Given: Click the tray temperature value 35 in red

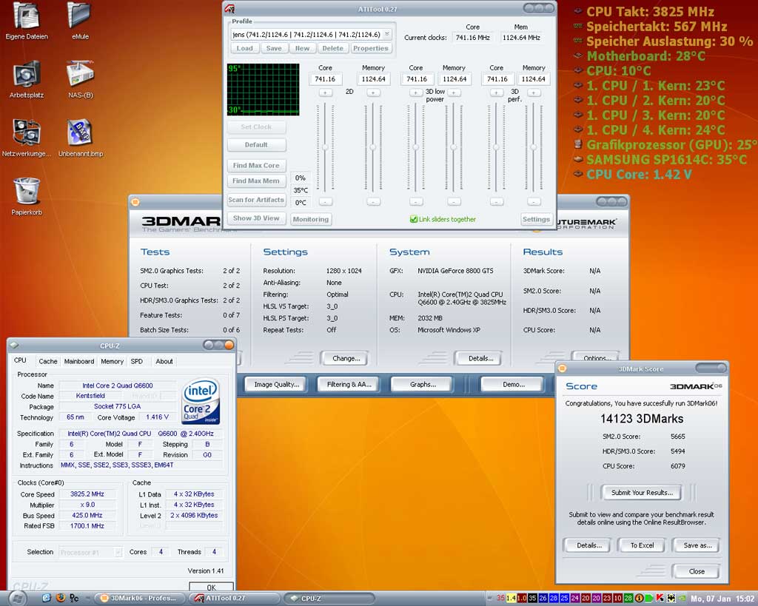Looking at the screenshot, I should tap(500, 599).
